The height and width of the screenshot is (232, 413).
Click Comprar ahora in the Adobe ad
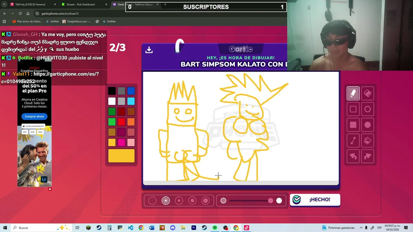(x=34, y=116)
